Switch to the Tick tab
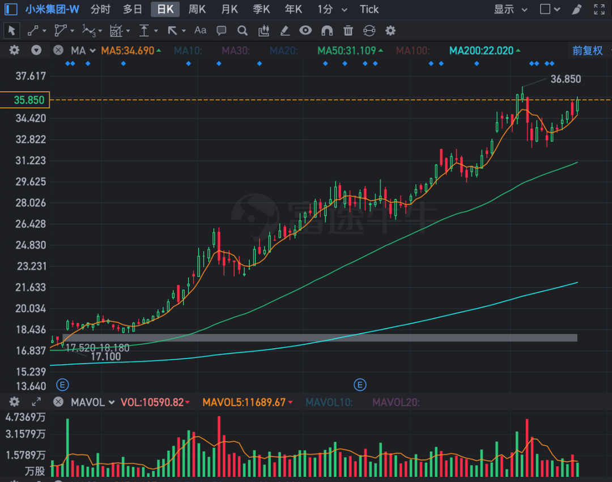Image resolution: width=612 pixels, height=482 pixels. [369, 10]
